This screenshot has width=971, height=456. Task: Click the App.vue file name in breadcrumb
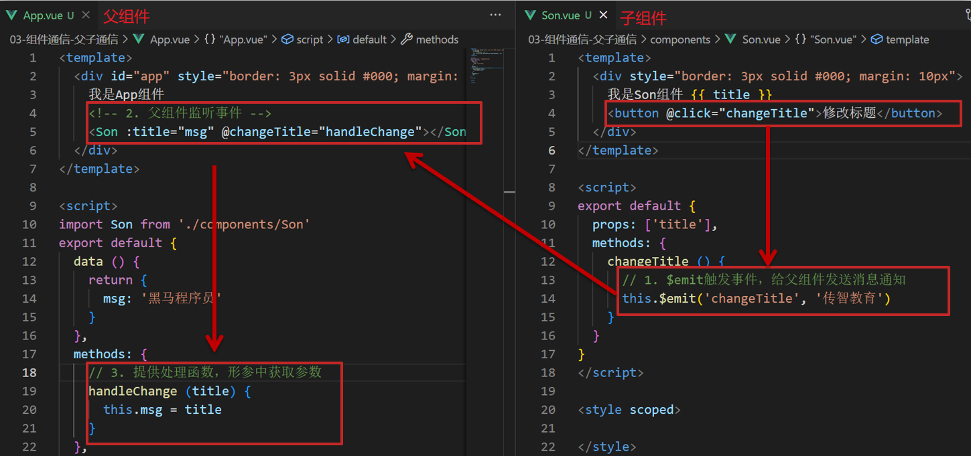pos(170,40)
